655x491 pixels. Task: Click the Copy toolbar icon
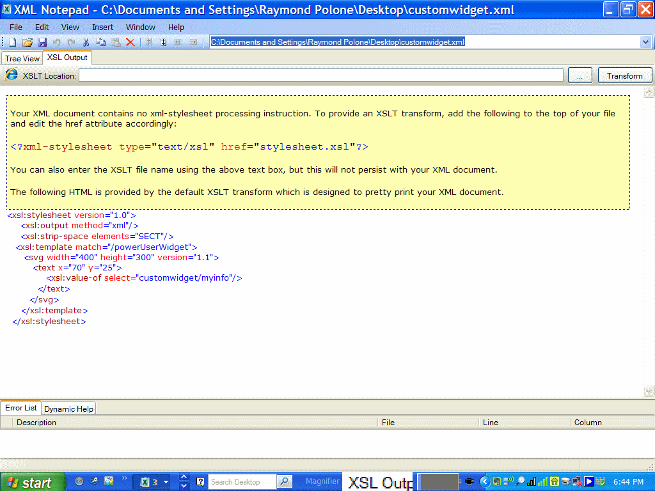pos(100,42)
